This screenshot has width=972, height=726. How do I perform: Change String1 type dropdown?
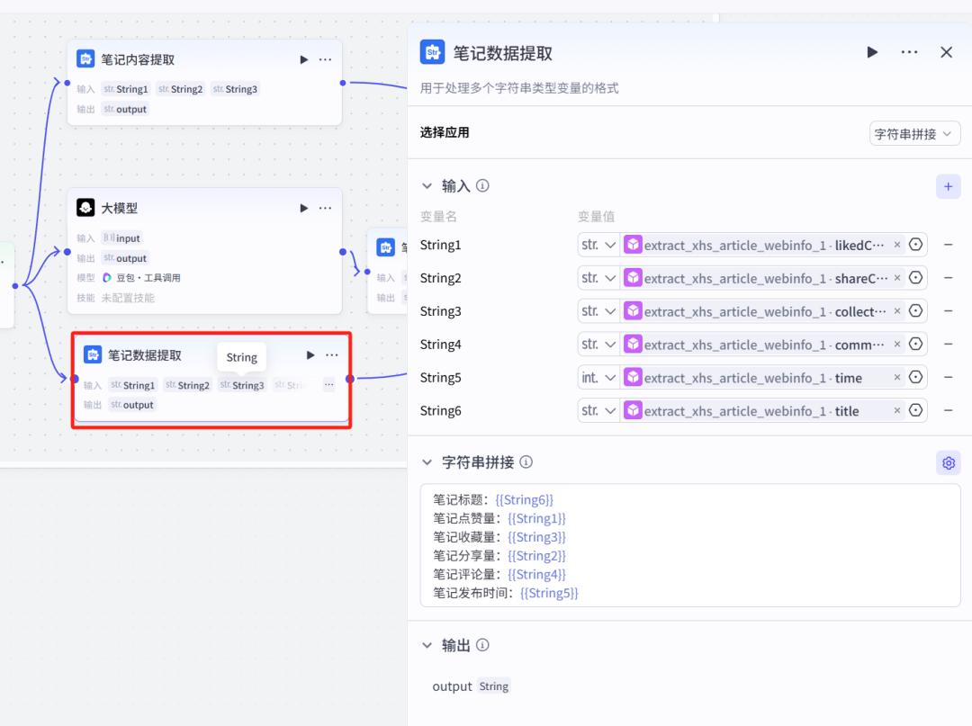(x=598, y=245)
